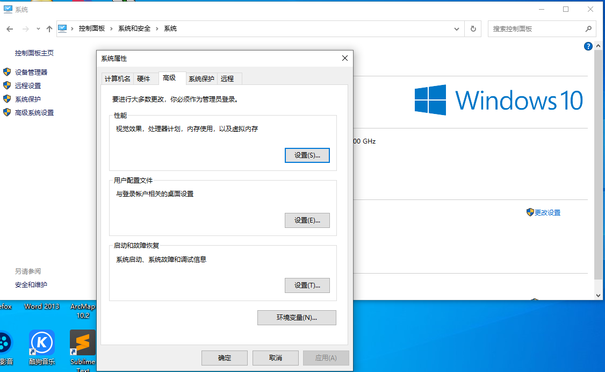Click the System window scrollbar up arrow

pos(598,46)
